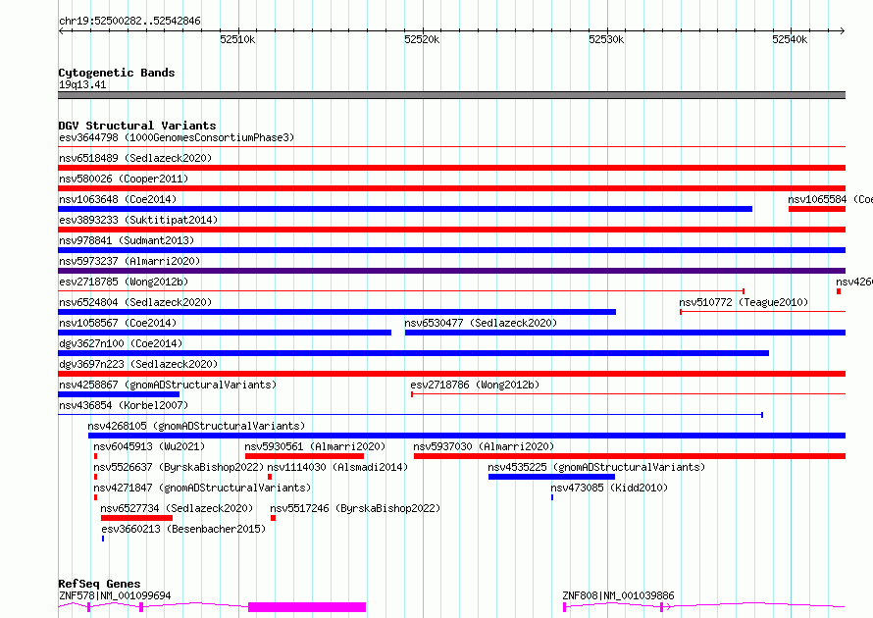Click the small blue marker under nsv473085
This screenshot has width=873, height=618.
(552, 497)
